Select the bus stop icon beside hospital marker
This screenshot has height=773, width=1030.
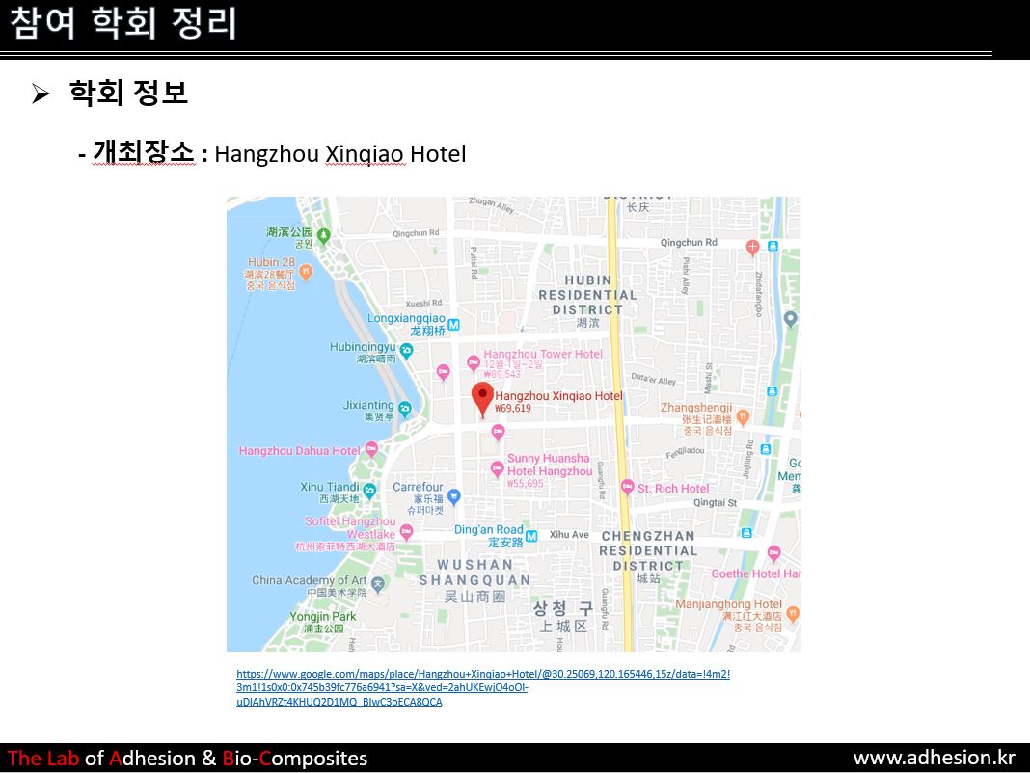[773, 247]
